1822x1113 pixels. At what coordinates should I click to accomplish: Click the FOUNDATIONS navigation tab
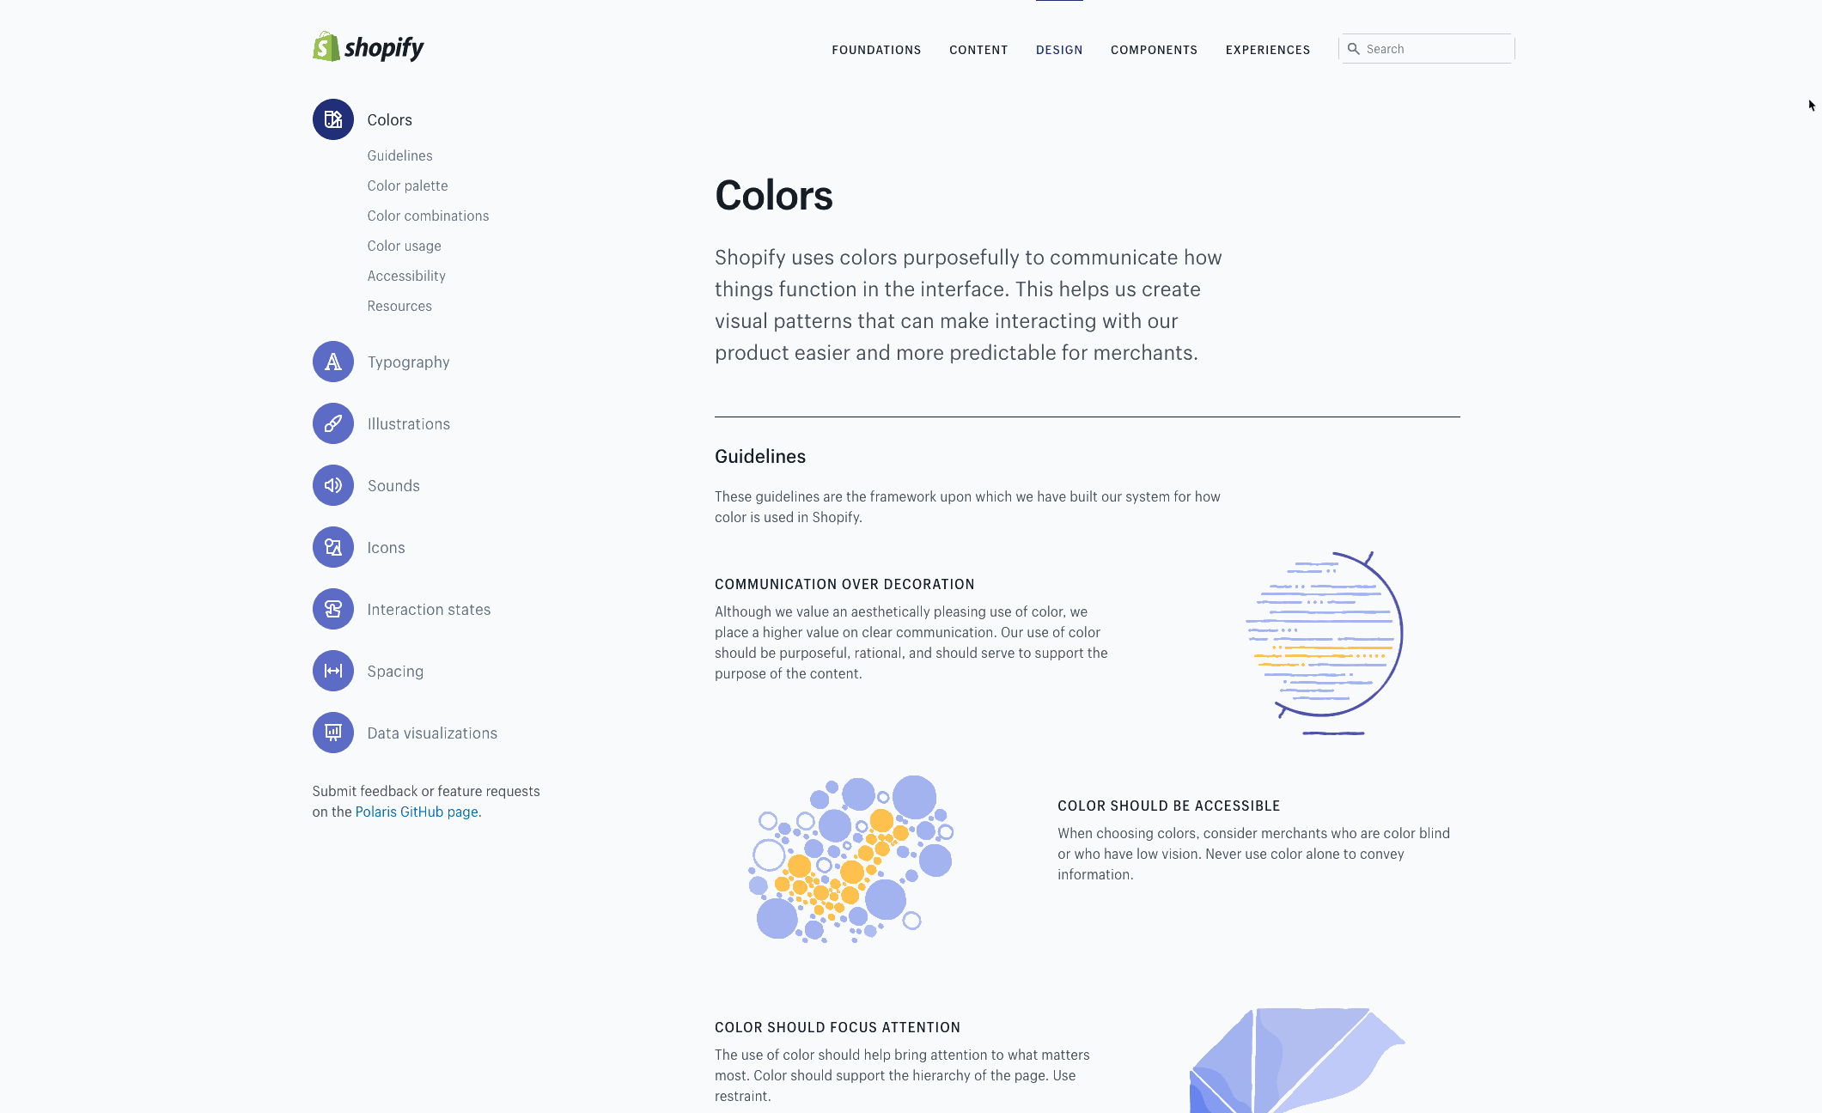[x=876, y=50]
